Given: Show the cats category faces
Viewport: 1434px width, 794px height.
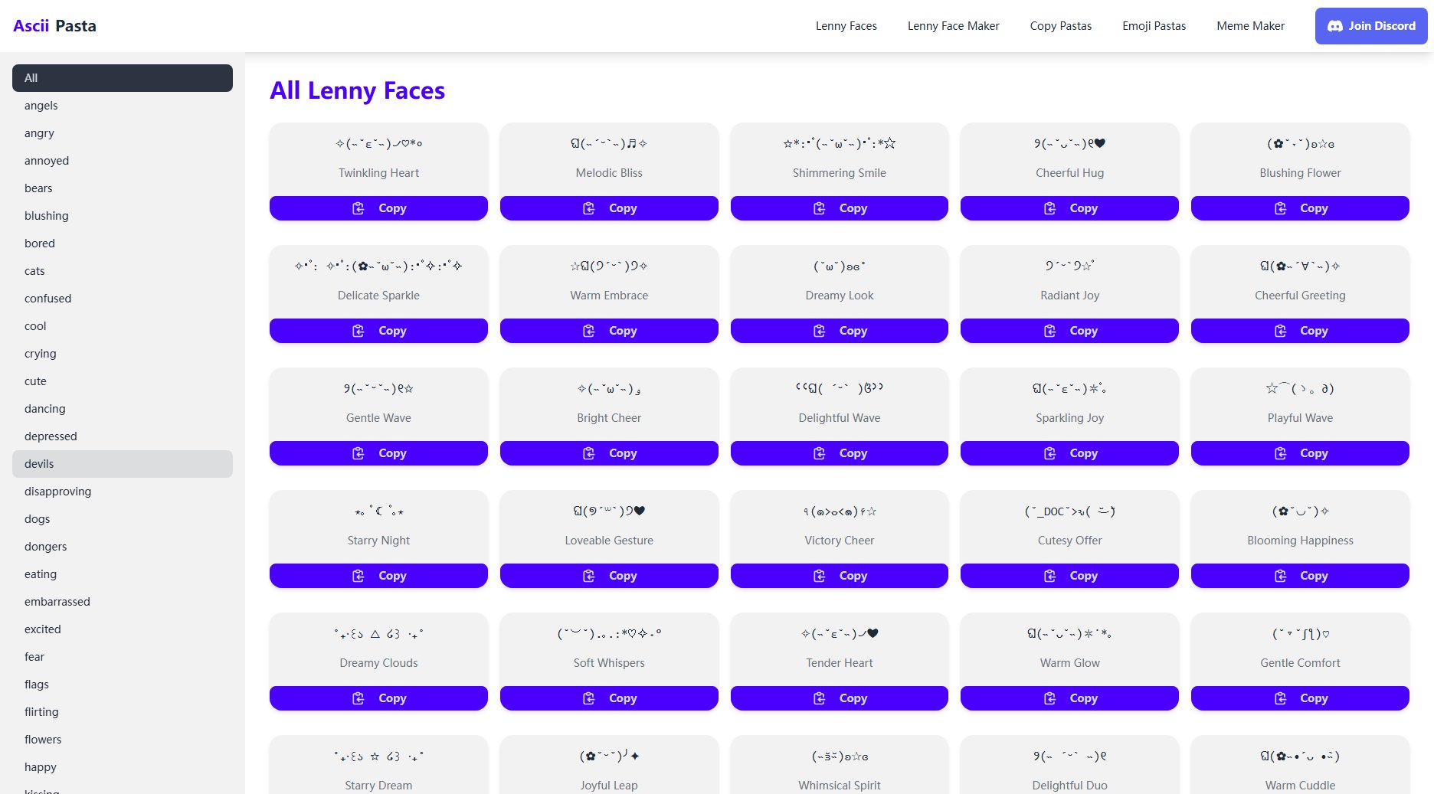Looking at the screenshot, I should [123, 271].
